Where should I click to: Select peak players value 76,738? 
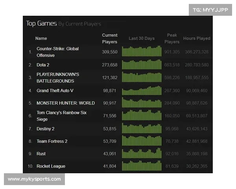[x=172, y=141]
